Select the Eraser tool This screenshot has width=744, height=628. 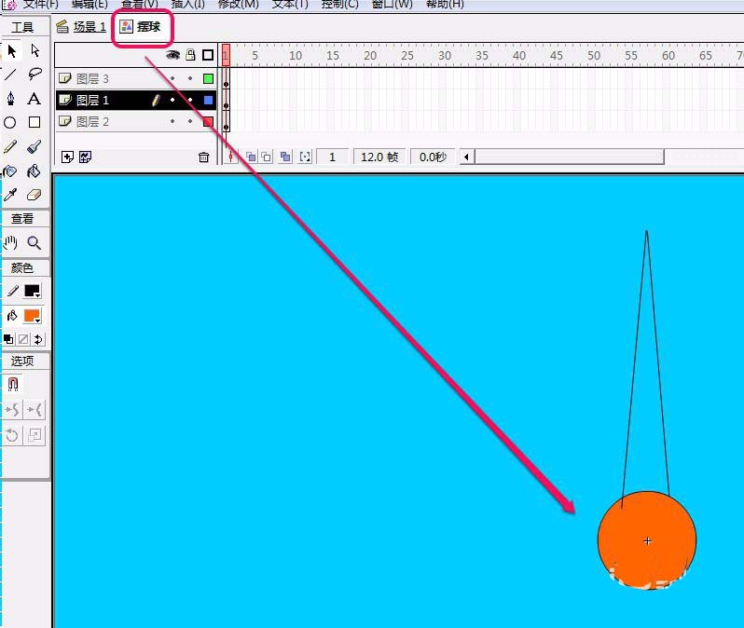[x=34, y=195]
